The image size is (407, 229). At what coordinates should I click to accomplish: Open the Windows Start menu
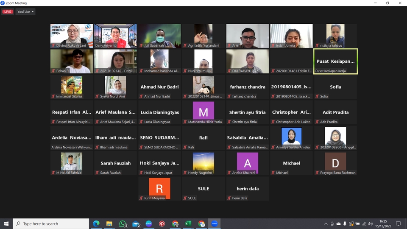[x=6, y=223]
